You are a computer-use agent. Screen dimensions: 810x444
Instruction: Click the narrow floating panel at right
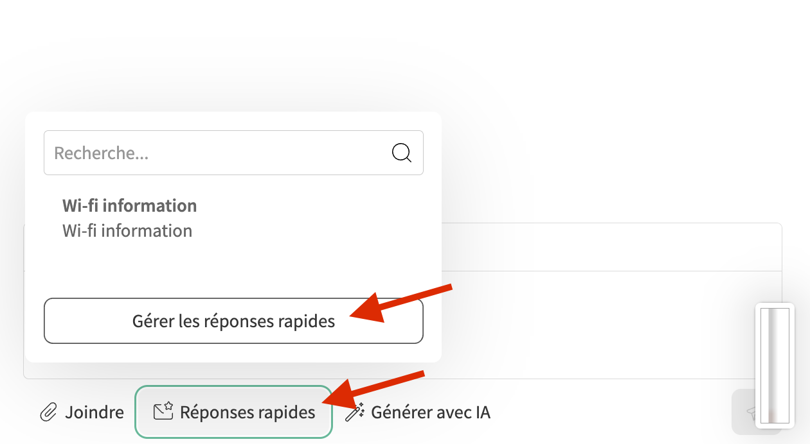coord(774,366)
